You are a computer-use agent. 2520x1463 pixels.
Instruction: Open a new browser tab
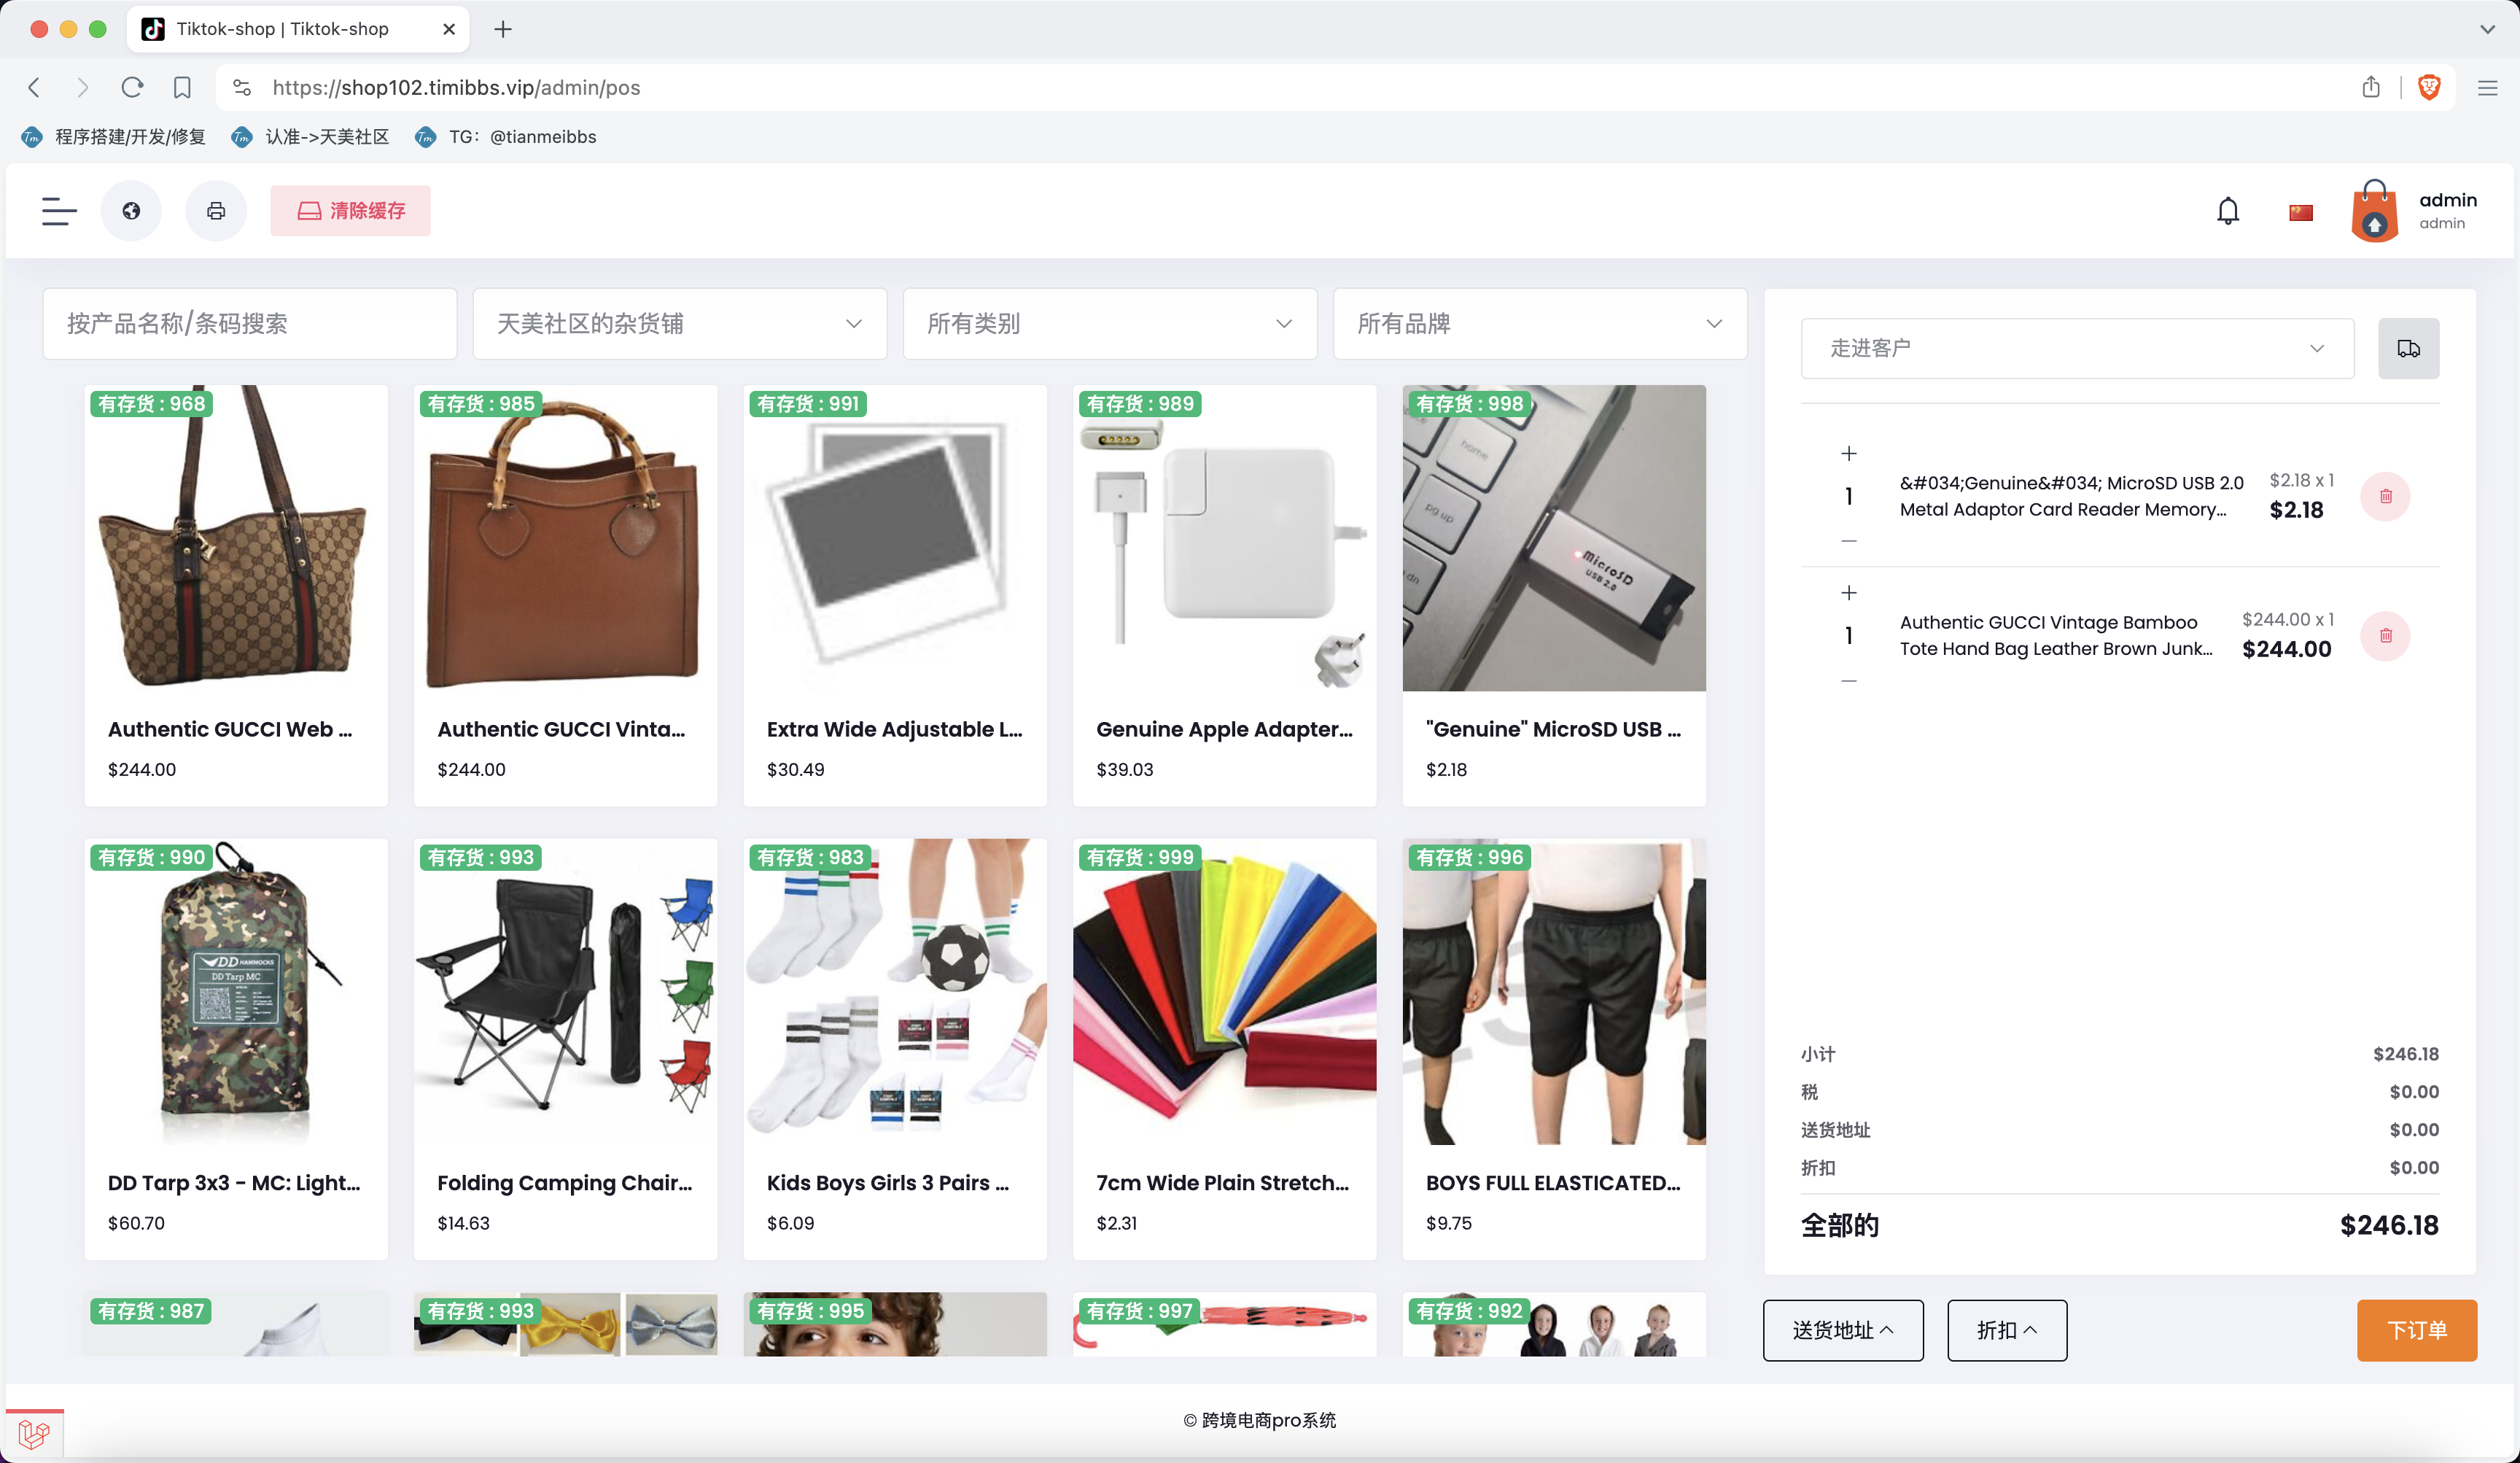click(x=503, y=29)
